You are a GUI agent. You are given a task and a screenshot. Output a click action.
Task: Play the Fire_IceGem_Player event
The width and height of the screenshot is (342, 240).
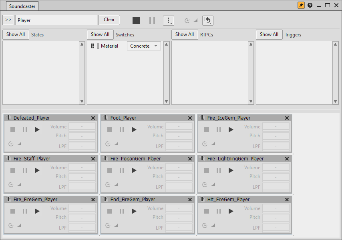pos(231,130)
